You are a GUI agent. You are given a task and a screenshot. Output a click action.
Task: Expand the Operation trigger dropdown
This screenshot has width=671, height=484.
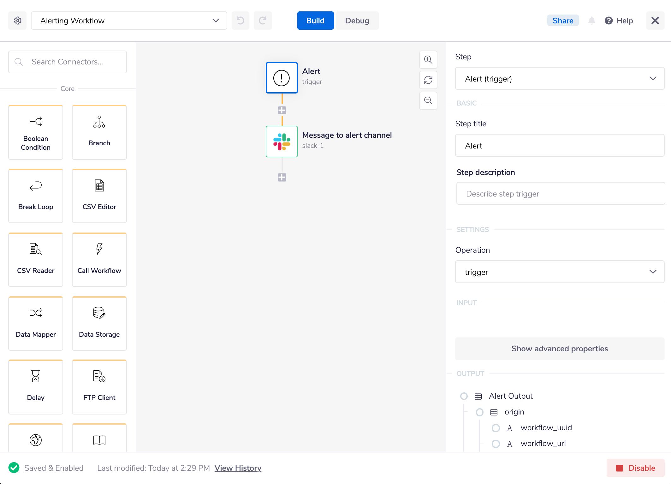point(653,272)
